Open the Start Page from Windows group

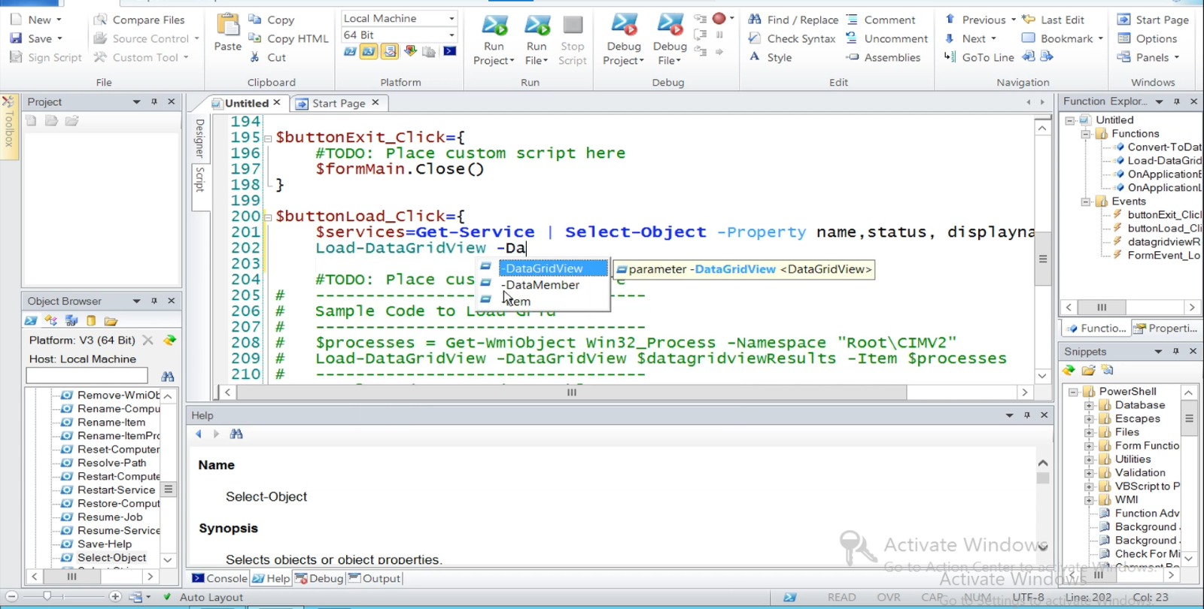tap(1153, 20)
